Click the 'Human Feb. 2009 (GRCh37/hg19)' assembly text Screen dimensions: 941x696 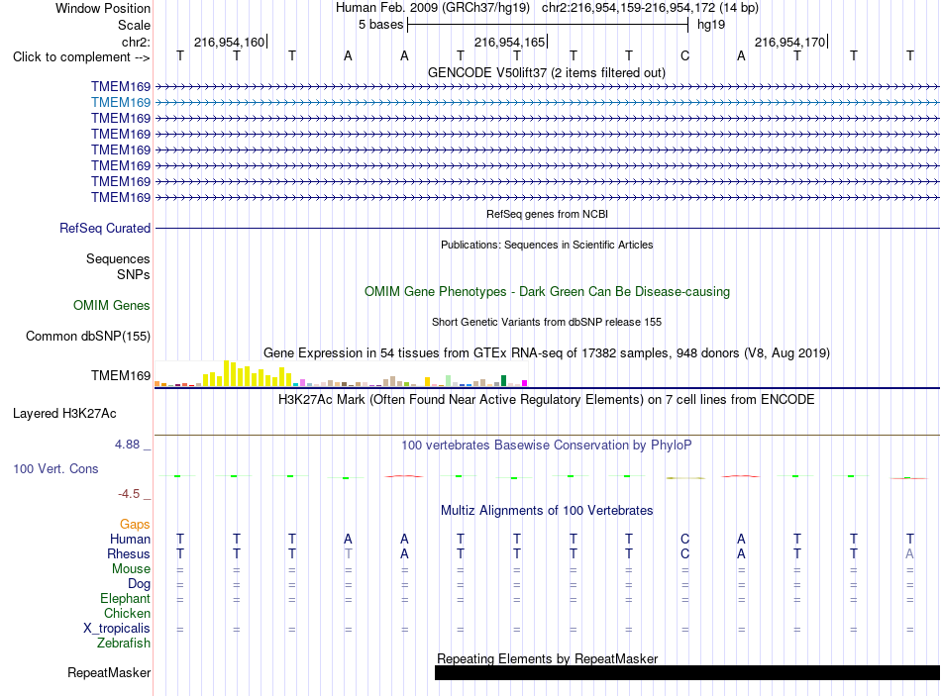433,8
